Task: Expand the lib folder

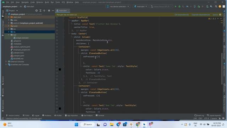Action: click(9, 32)
